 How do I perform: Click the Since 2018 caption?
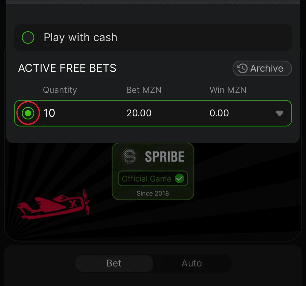[x=153, y=193]
